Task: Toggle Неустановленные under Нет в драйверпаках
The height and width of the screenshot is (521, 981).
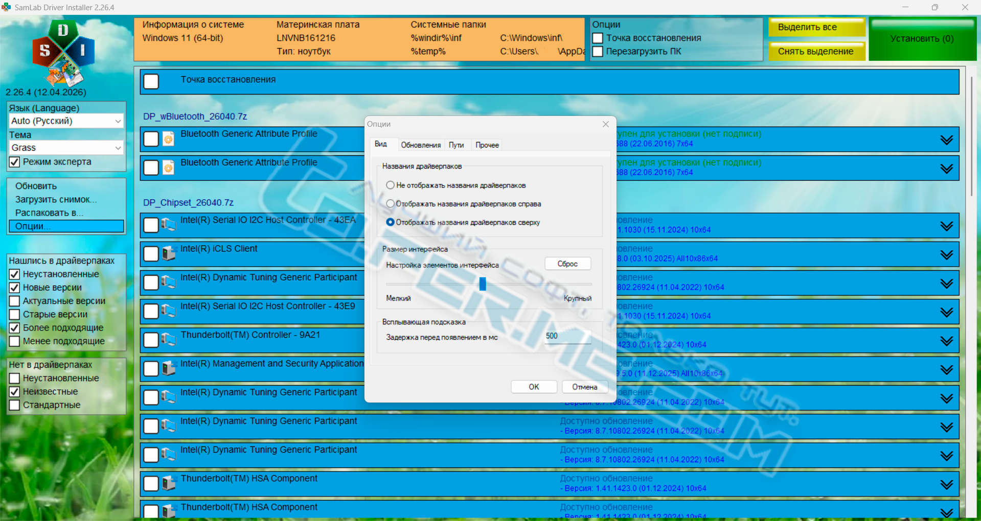Action: [14, 378]
